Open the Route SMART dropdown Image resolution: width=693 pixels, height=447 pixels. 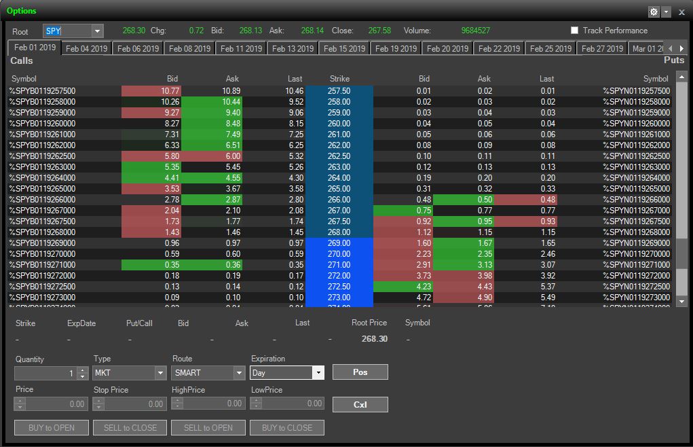pyautogui.click(x=239, y=373)
